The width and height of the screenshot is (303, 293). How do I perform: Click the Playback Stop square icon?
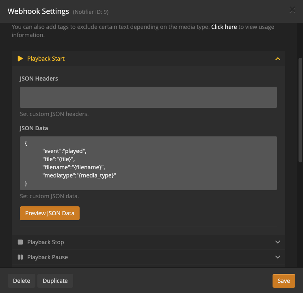tap(20, 242)
